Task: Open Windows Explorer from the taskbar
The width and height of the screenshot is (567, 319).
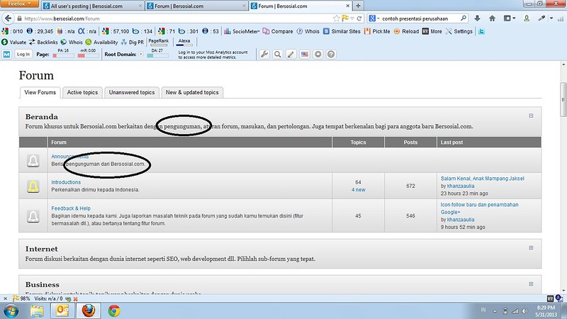Action: tap(37, 310)
